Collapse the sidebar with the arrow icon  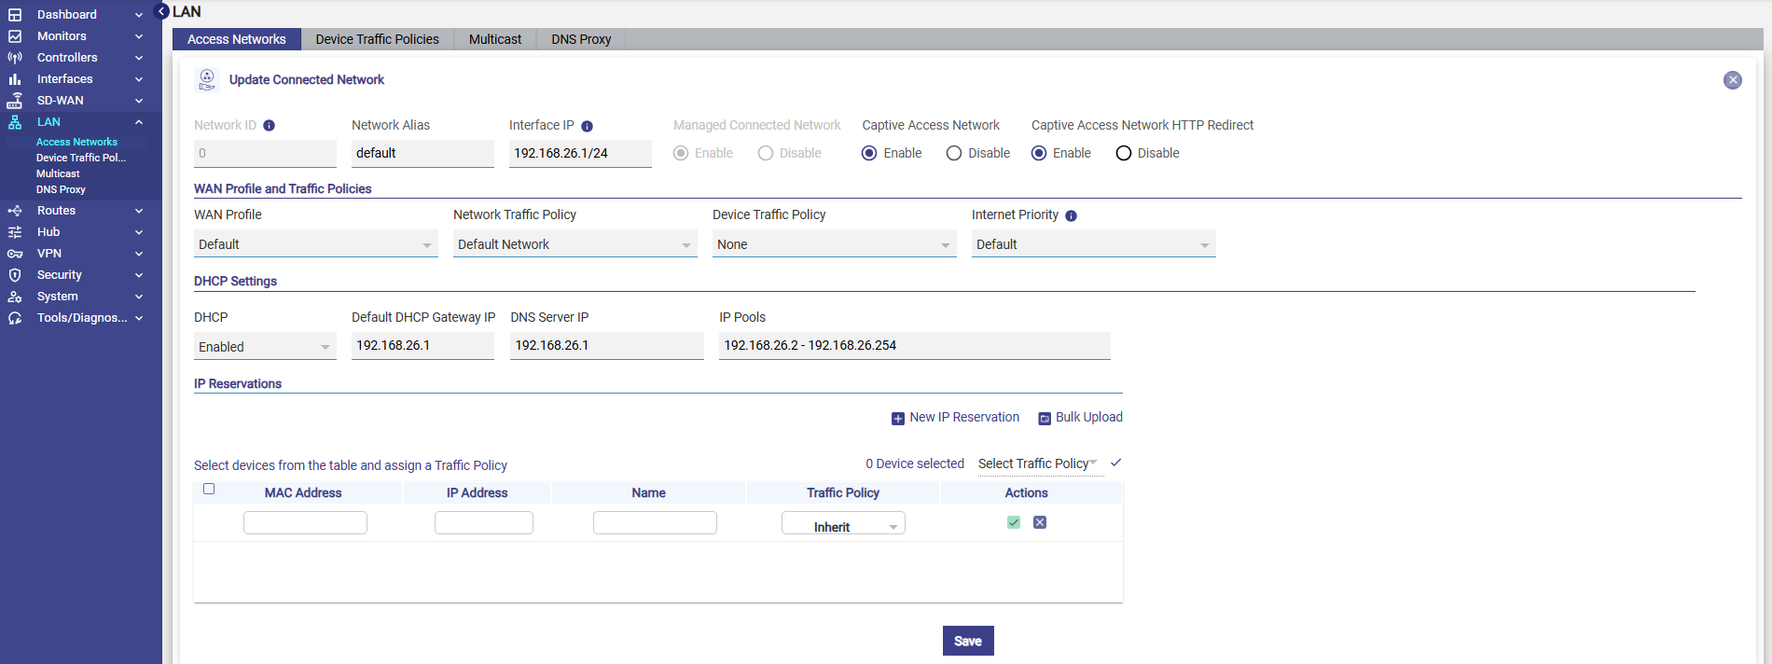[x=161, y=11]
